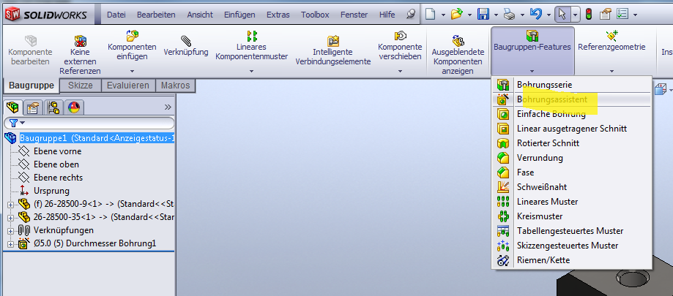673x296 pixels.
Task: Open Referenzgeometrie dropdown arrow
Action: click(611, 71)
